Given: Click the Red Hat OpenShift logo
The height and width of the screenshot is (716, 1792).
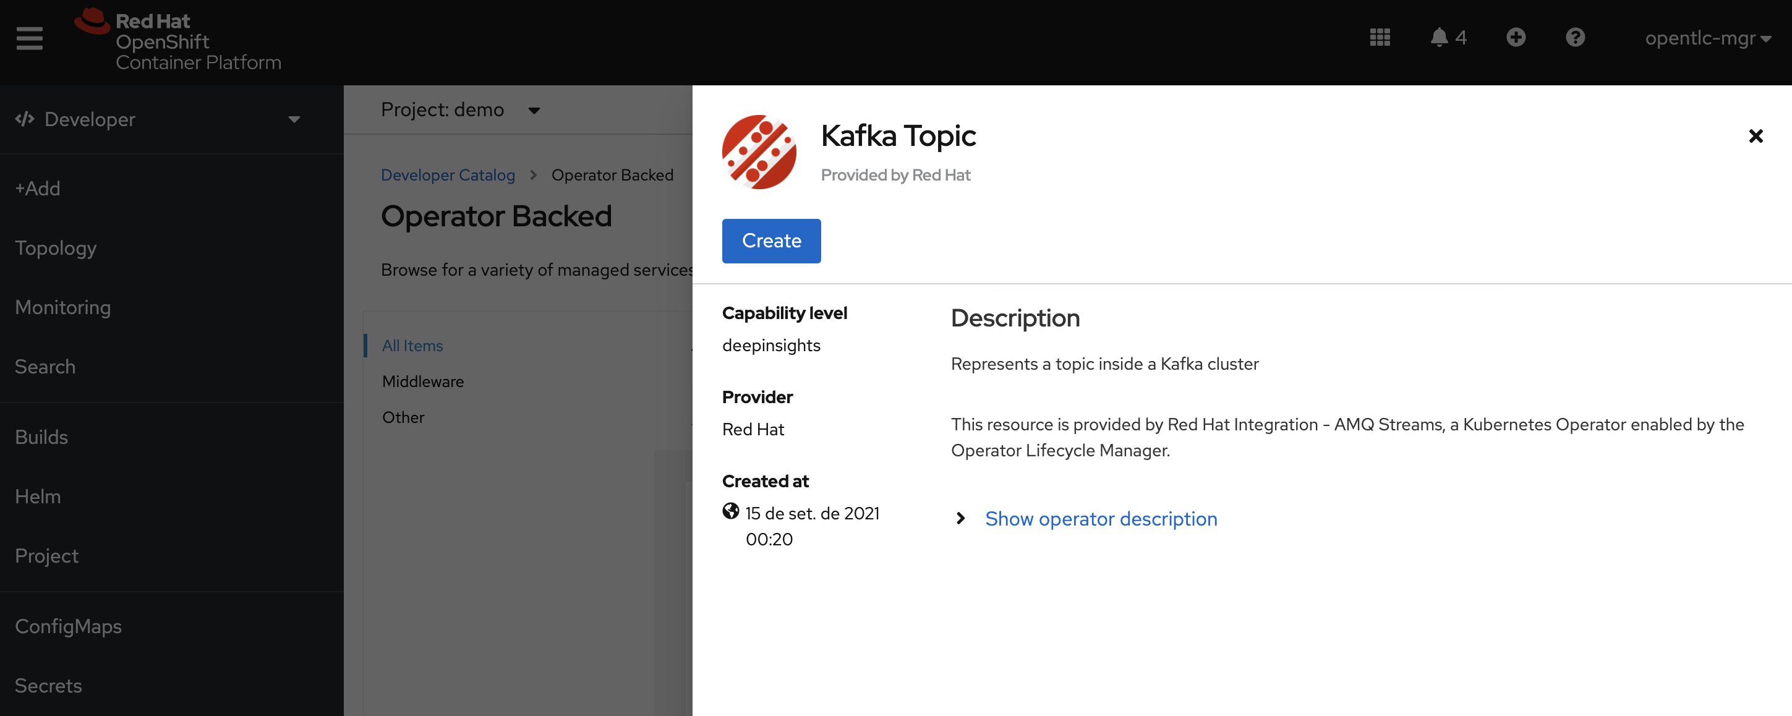Looking at the screenshot, I should click(178, 40).
